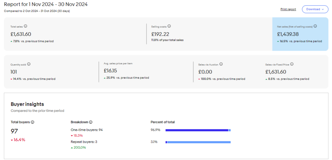332x160 pixels.
Task: Click the One-time buyers percentage bar
Action: (x=198, y=130)
